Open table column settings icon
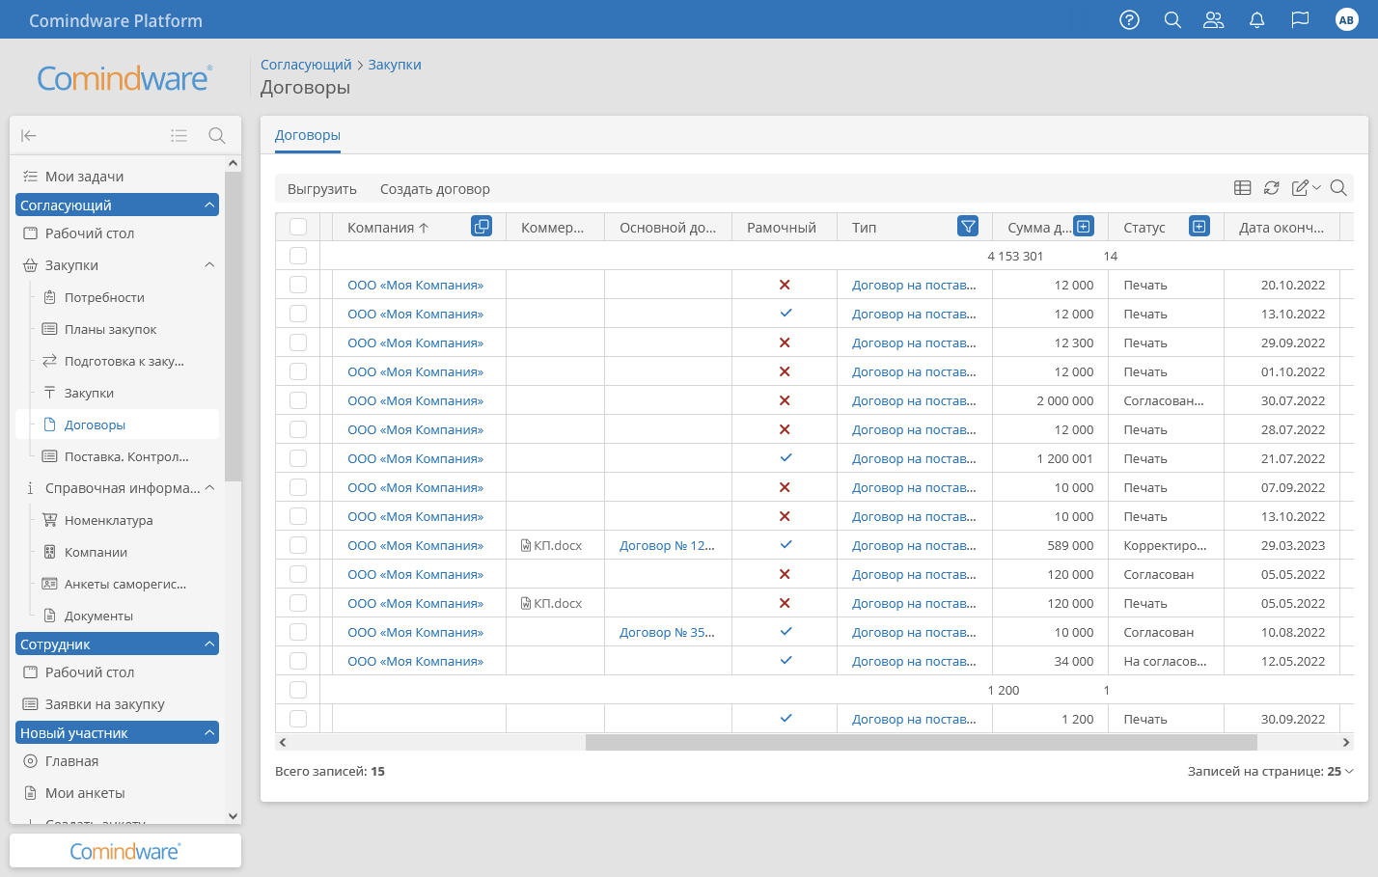 [1243, 188]
